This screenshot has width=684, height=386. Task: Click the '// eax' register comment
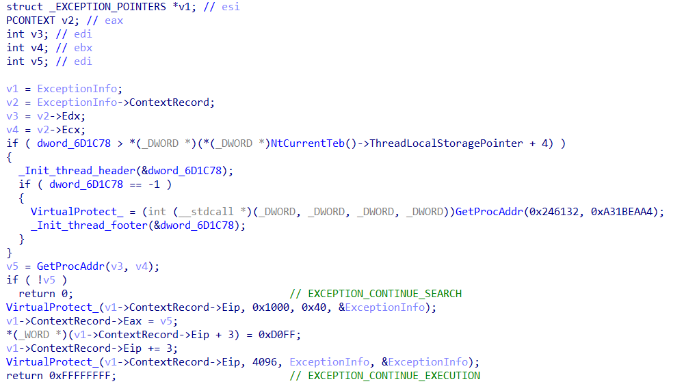(x=105, y=20)
